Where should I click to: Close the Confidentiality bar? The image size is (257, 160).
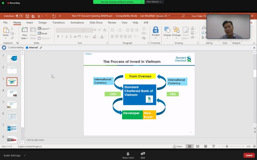[254, 48]
